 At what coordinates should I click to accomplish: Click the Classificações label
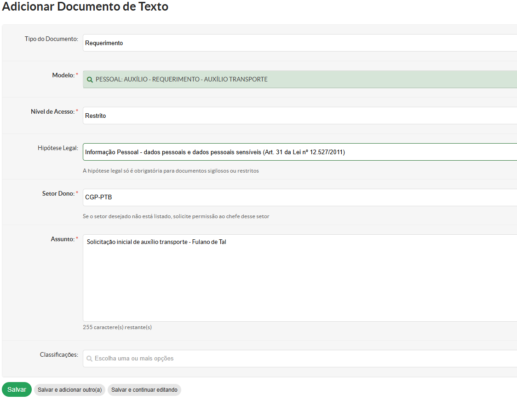[58, 354]
